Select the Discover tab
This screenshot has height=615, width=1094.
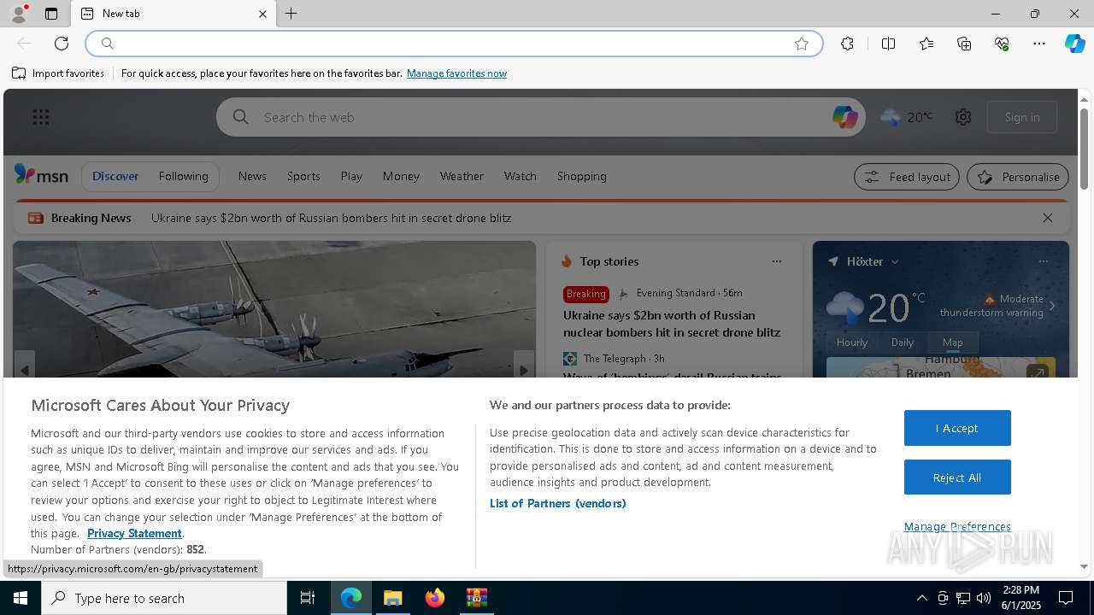(115, 176)
